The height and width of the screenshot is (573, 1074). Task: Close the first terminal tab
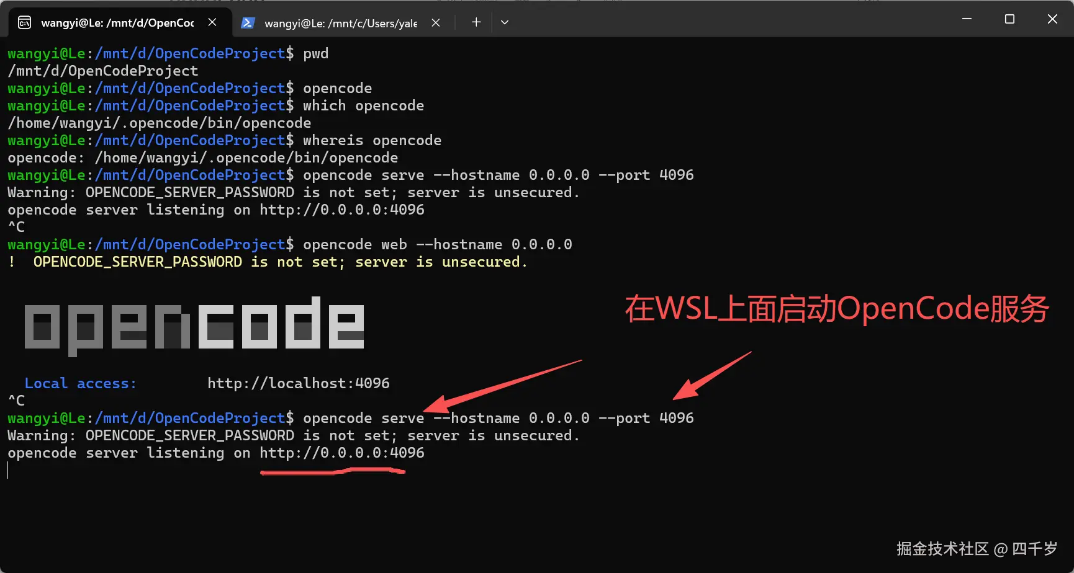click(x=212, y=22)
